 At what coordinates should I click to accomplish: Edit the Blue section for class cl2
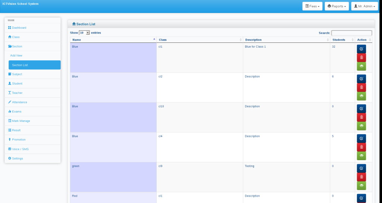point(361,79)
